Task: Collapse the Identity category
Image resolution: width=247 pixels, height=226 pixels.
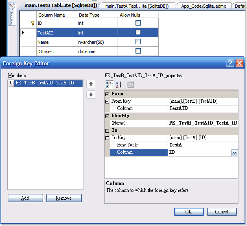Action: tap(107, 116)
